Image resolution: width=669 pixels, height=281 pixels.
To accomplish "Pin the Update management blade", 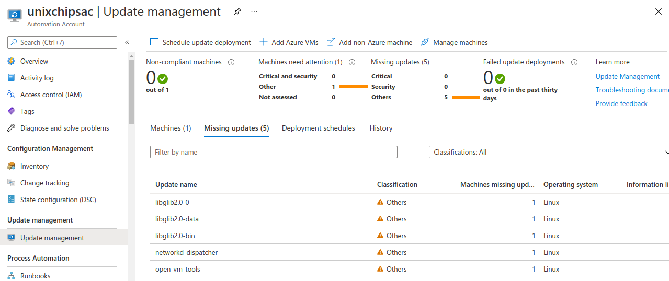I will (237, 11).
